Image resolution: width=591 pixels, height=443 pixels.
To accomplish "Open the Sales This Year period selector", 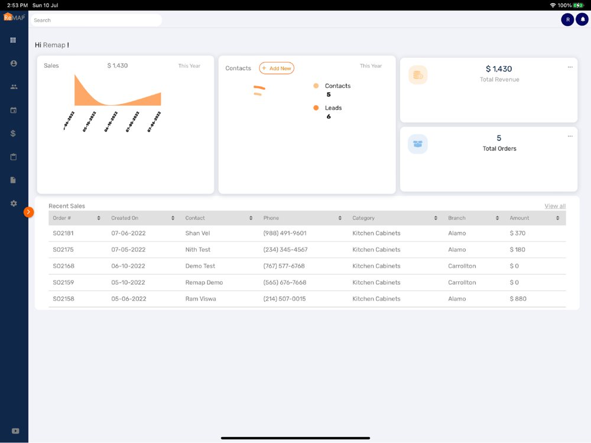I will pos(189,66).
